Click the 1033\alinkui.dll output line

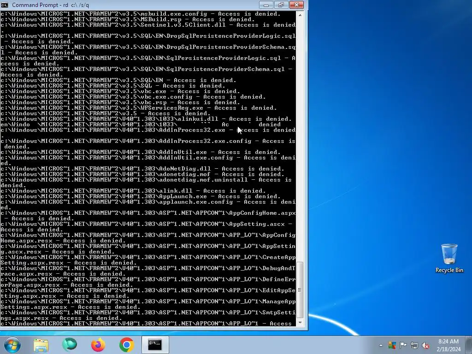146,119
